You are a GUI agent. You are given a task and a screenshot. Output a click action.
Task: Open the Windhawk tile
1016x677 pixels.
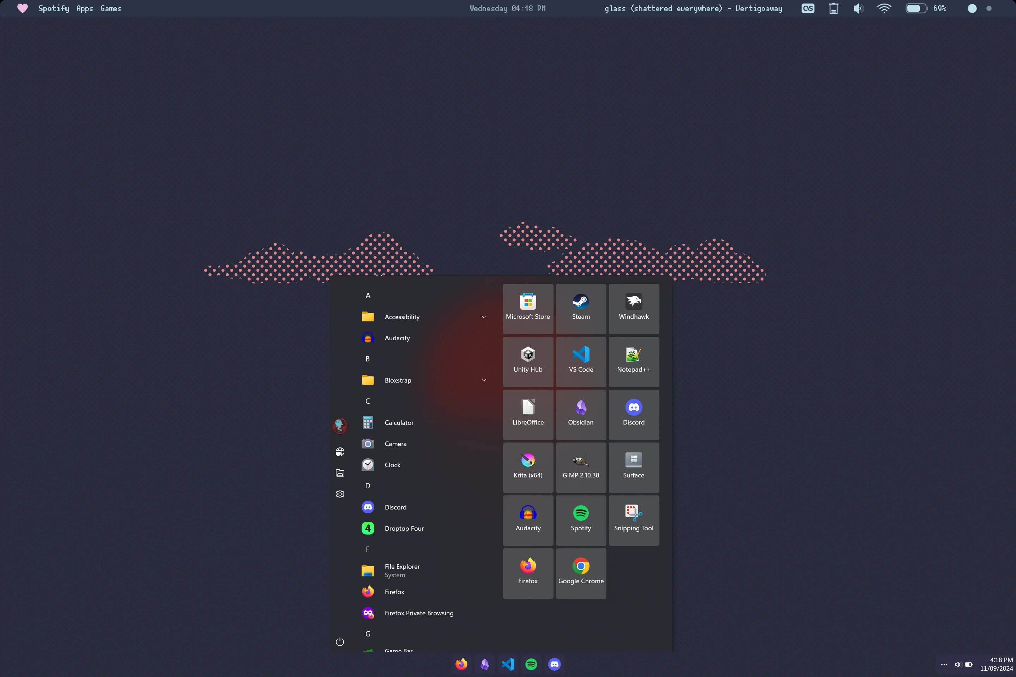coord(634,309)
